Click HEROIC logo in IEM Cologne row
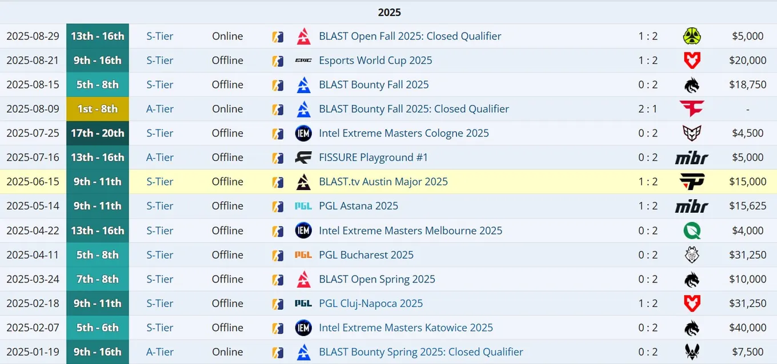 [692, 133]
